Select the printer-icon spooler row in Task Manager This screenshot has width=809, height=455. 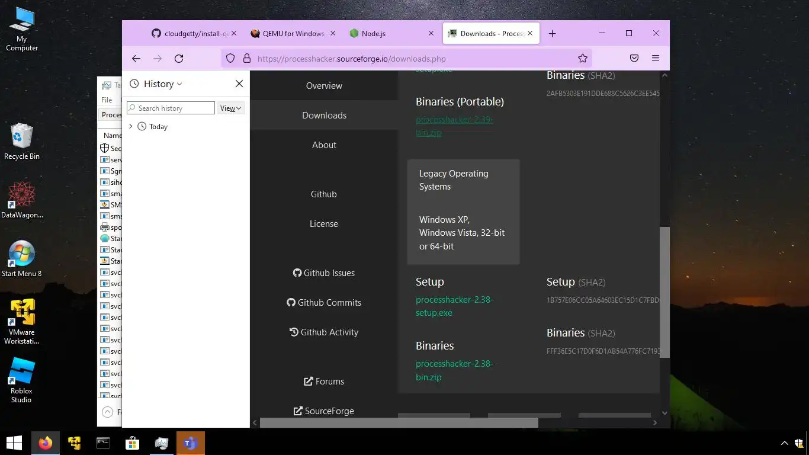point(111,227)
